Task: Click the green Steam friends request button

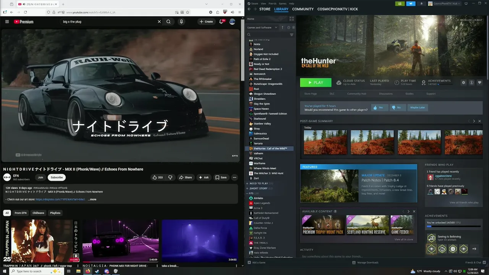Action: pos(400,3)
